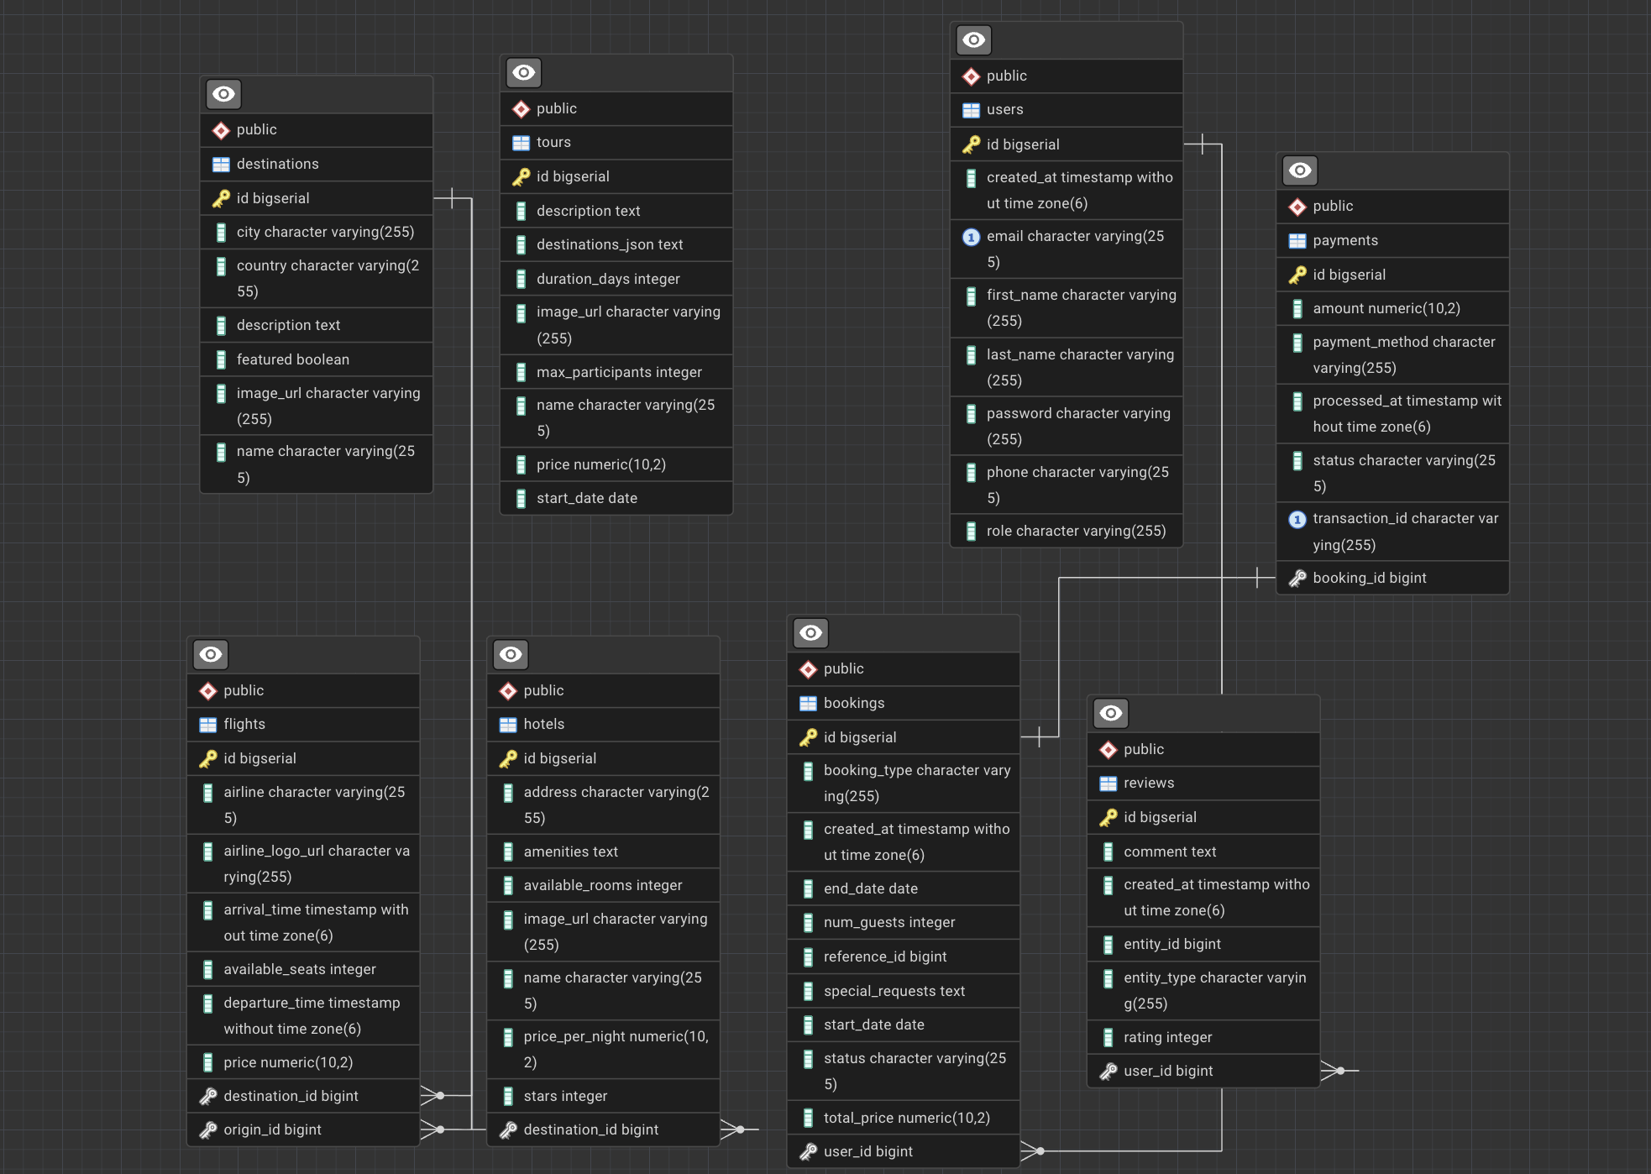Click schema diamond icon in hotels table
The image size is (1651, 1174).
click(507, 690)
